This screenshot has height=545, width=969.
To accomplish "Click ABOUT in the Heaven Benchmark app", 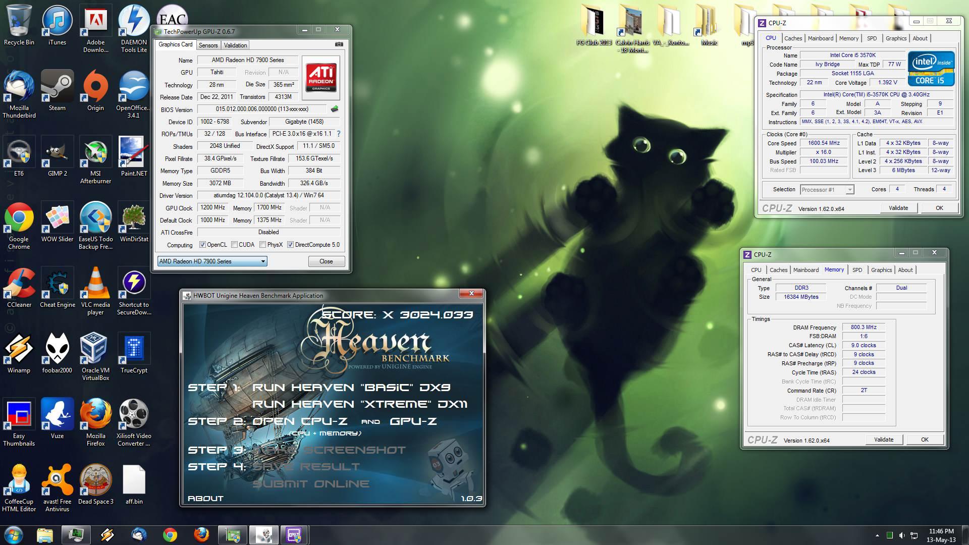I will coord(205,498).
